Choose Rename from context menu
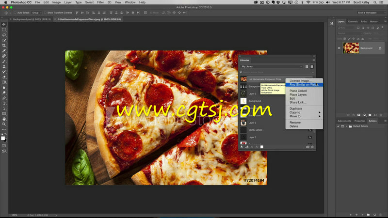This screenshot has height=218, width=388. pos(305,123)
